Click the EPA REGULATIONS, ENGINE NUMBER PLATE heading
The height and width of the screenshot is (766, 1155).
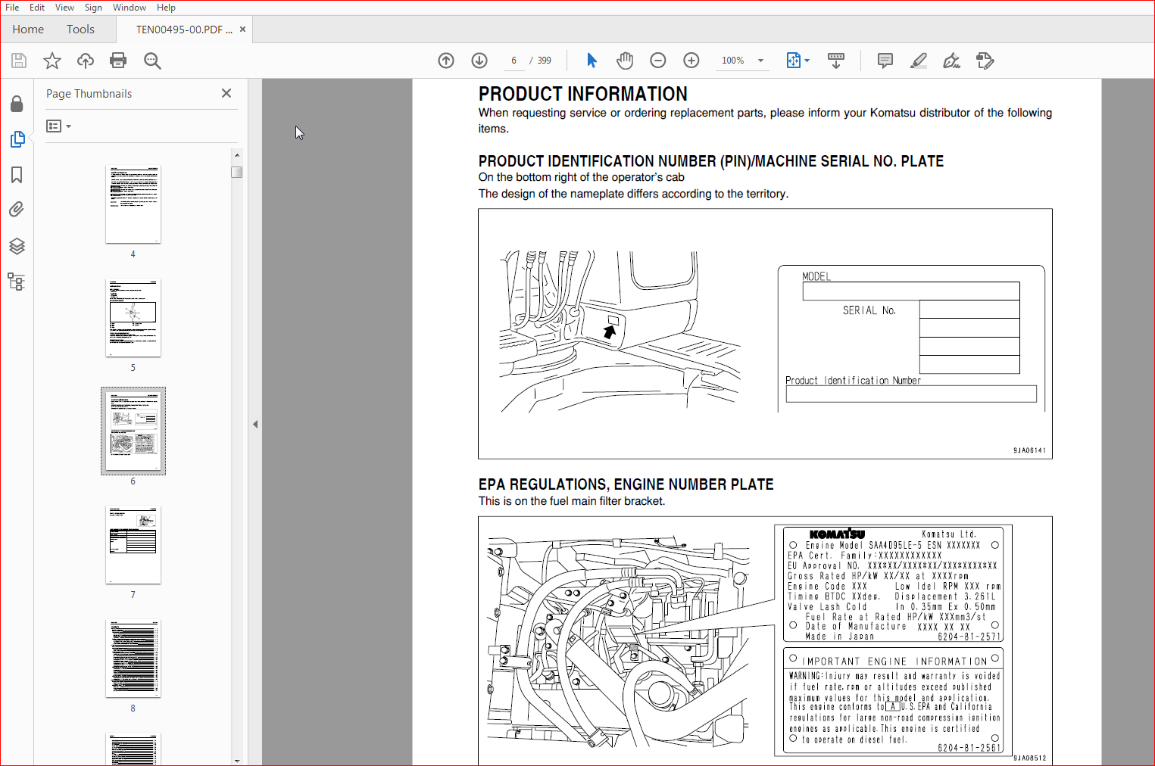(x=626, y=484)
